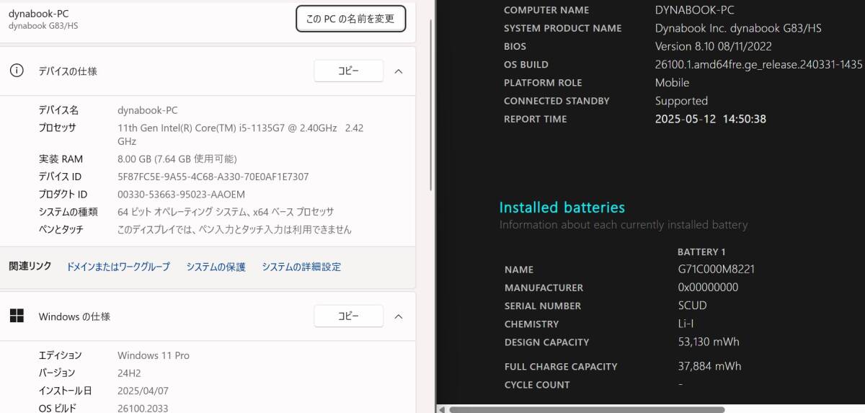Image resolution: width=865 pixels, height=413 pixels.
Task: Click the Connected Standby value Supported
Action: (x=681, y=101)
